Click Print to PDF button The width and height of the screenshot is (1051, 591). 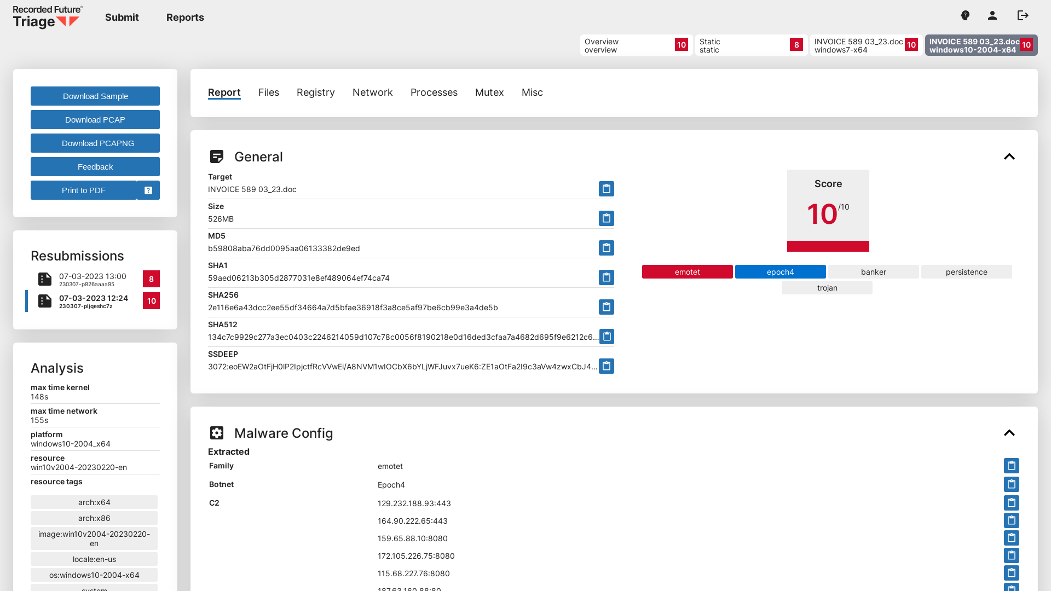84,190
